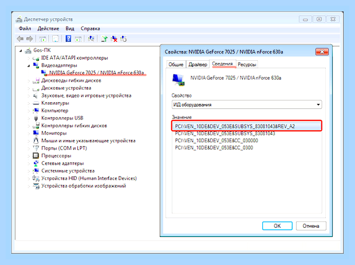This screenshot has height=265, width=355.
Task: Collapse the Gos-ПК root node
Action: point(21,50)
